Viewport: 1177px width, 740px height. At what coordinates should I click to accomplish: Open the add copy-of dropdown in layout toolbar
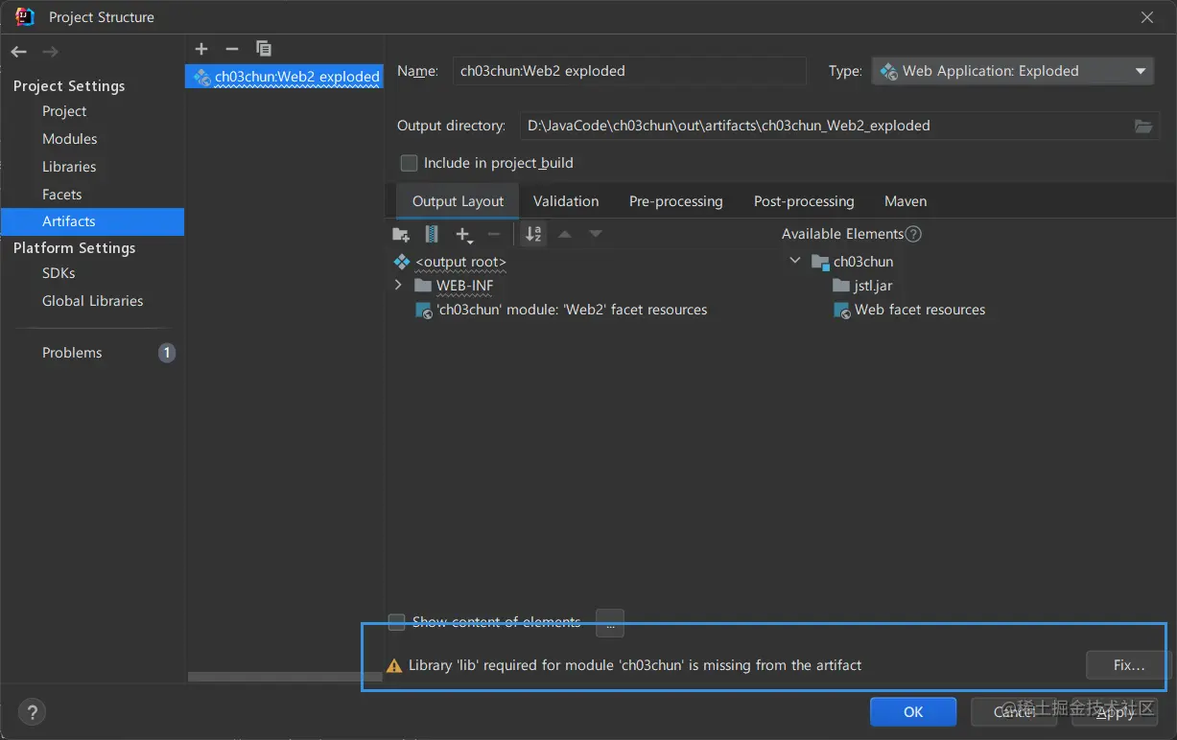pyautogui.click(x=464, y=234)
